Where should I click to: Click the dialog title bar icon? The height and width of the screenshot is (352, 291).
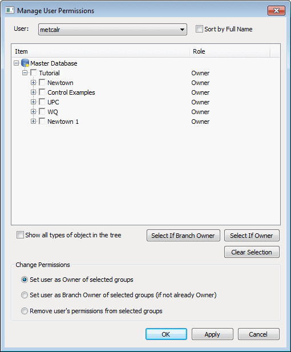(10, 10)
